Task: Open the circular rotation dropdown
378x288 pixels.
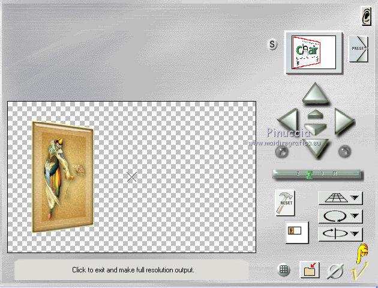Action: tap(340, 216)
